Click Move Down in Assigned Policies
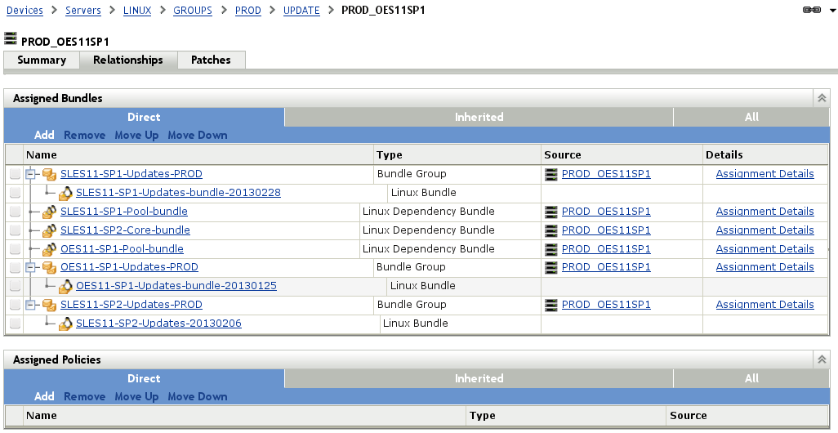This screenshot has width=838, height=433. pos(198,397)
